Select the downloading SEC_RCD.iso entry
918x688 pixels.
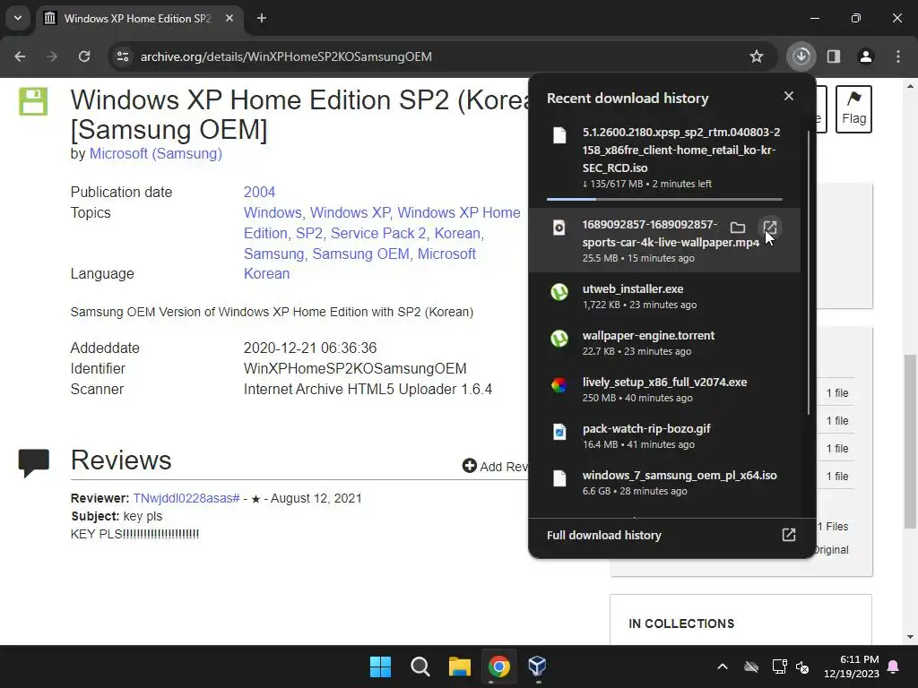pyautogui.click(x=664, y=158)
